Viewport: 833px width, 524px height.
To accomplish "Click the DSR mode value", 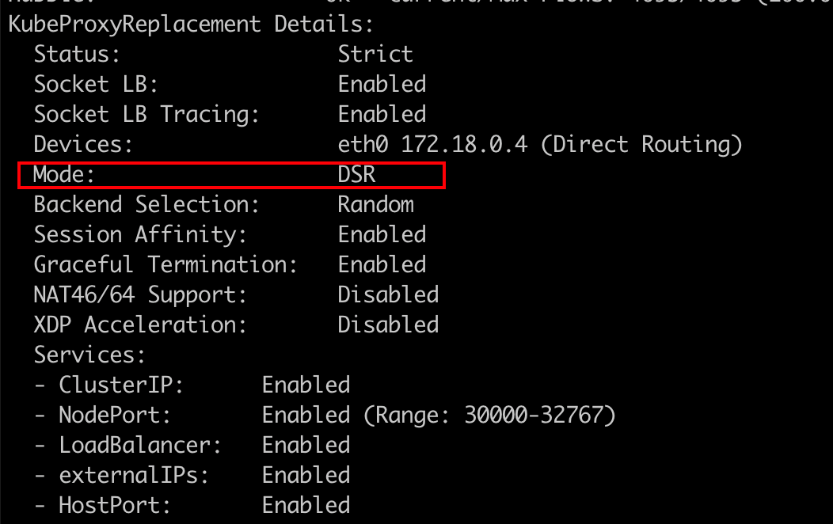I will [356, 174].
